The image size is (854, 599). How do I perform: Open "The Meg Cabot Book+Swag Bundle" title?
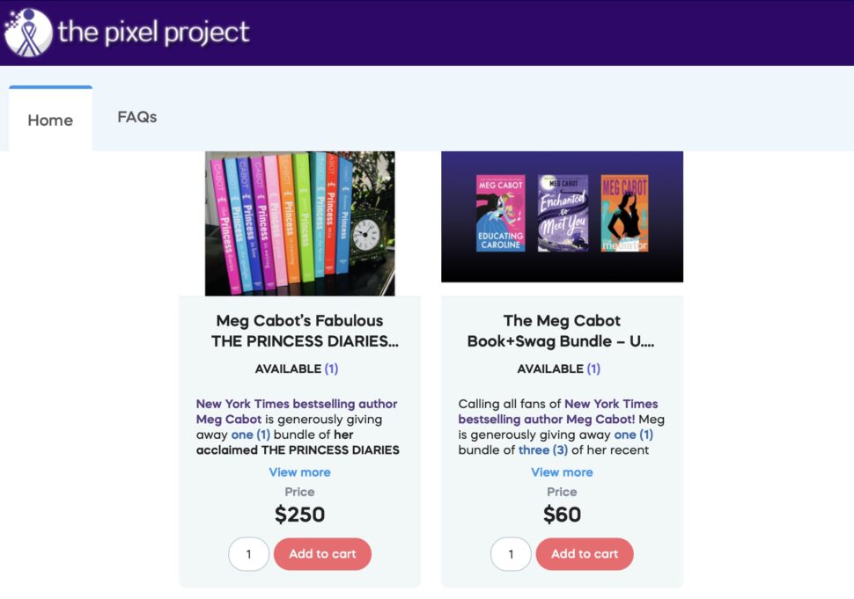point(562,331)
